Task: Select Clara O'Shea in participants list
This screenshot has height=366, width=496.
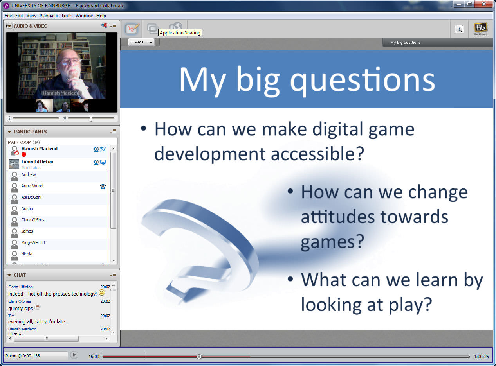Action: [x=58, y=222]
